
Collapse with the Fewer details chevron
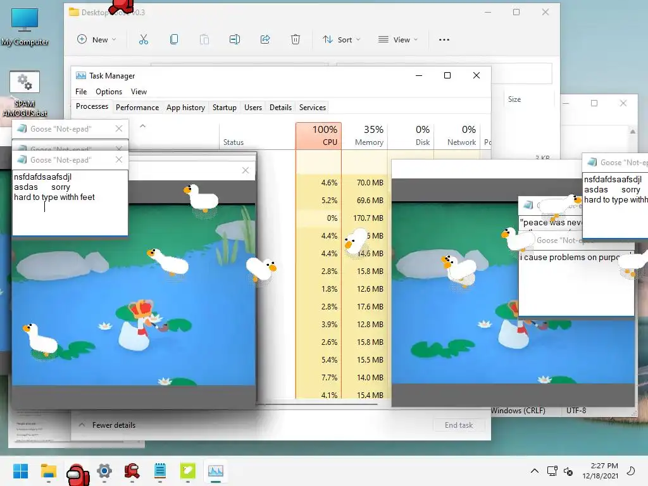[x=82, y=425]
